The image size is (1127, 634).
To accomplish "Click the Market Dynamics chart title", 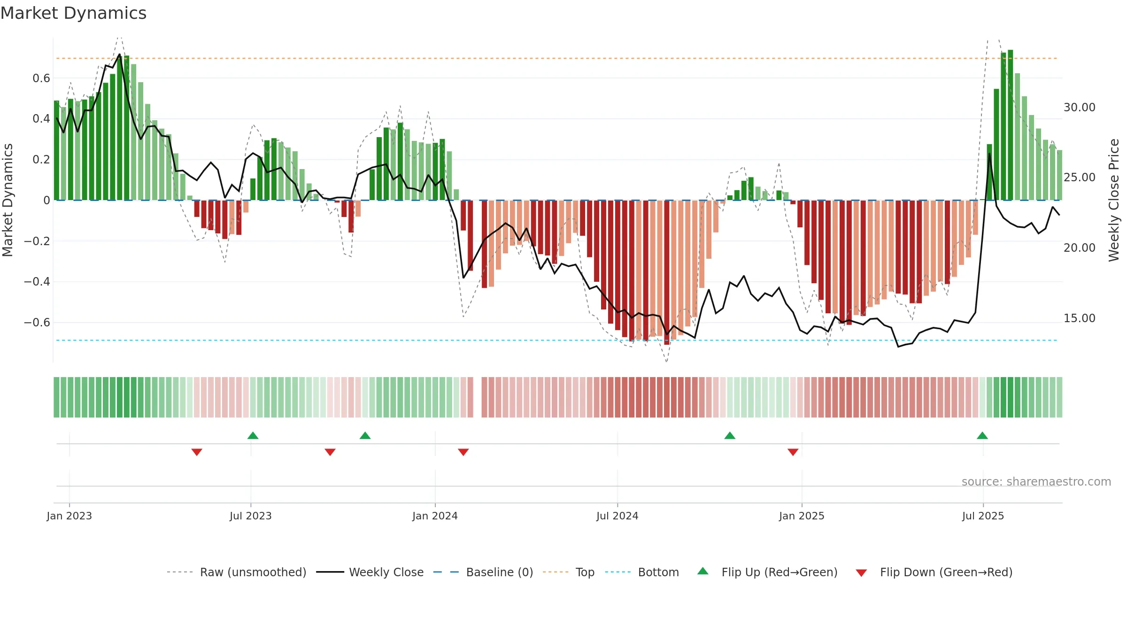I will (74, 13).
